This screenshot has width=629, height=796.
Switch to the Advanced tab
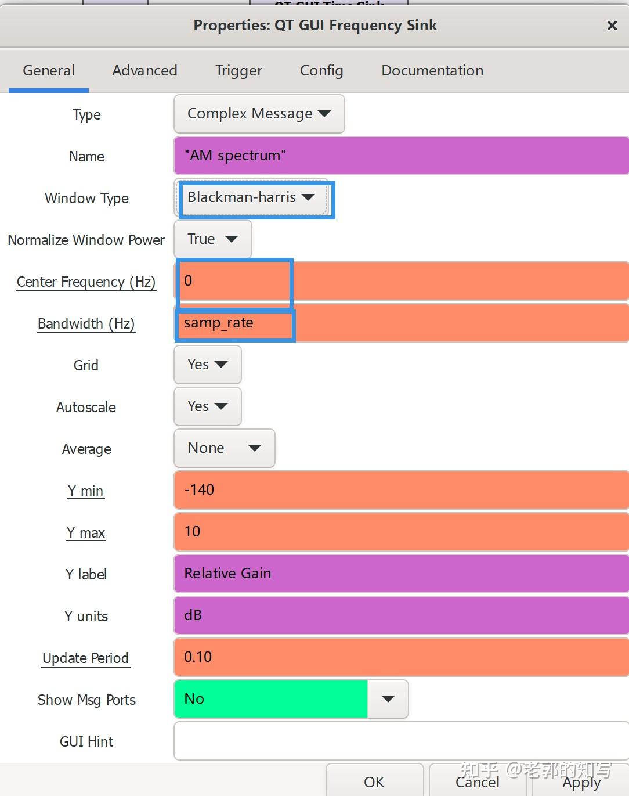click(144, 71)
